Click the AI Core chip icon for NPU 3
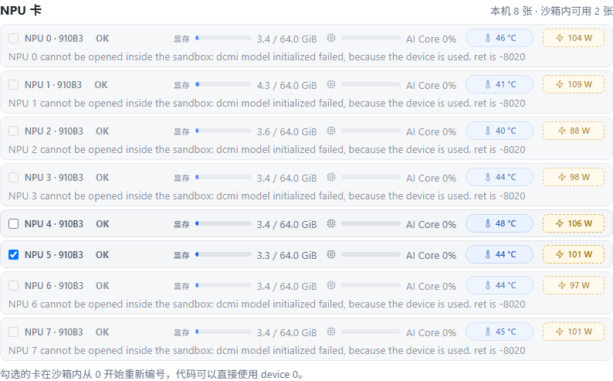613x381 pixels. [x=331, y=177]
